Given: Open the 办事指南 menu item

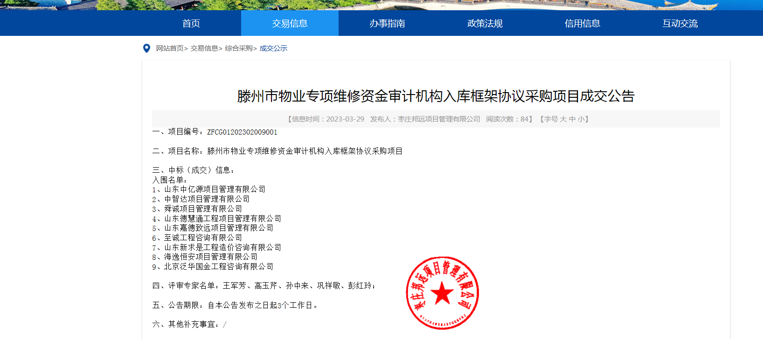Looking at the screenshot, I should coord(387,23).
